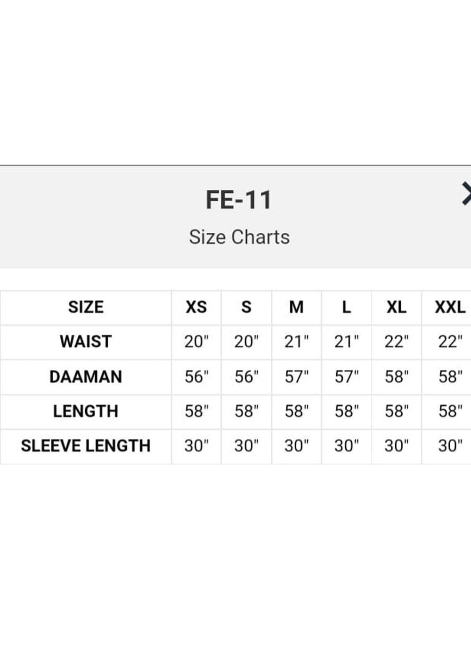Click the FE-11 title heading

click(239, 200)
